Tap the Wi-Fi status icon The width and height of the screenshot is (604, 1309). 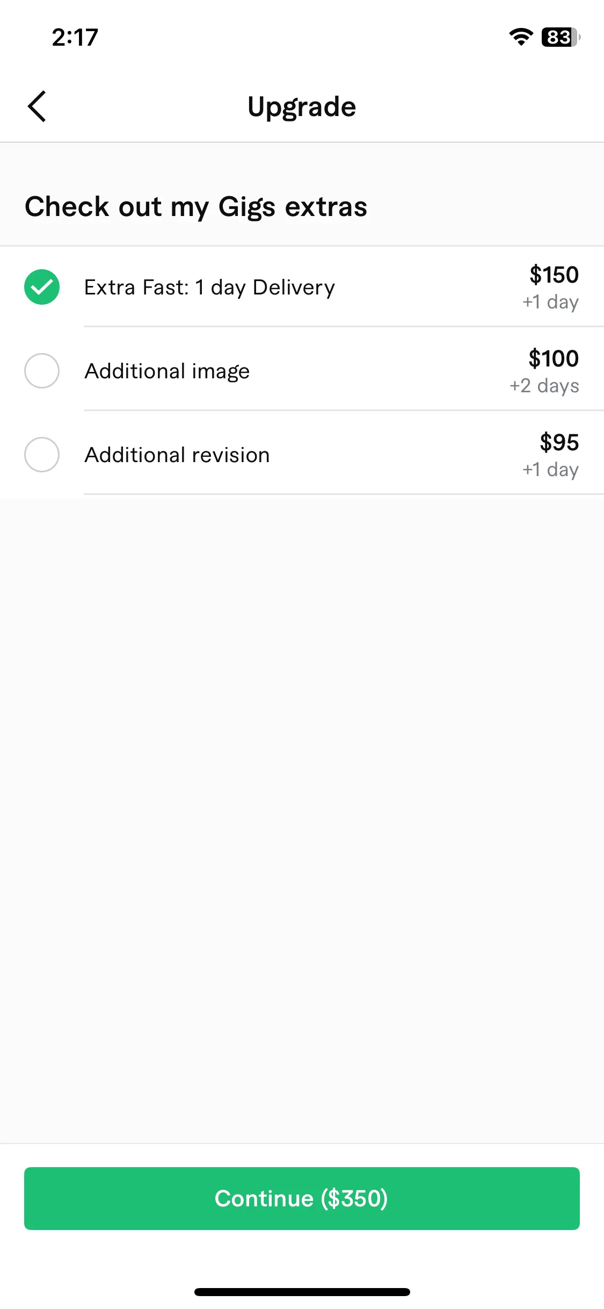521,37
